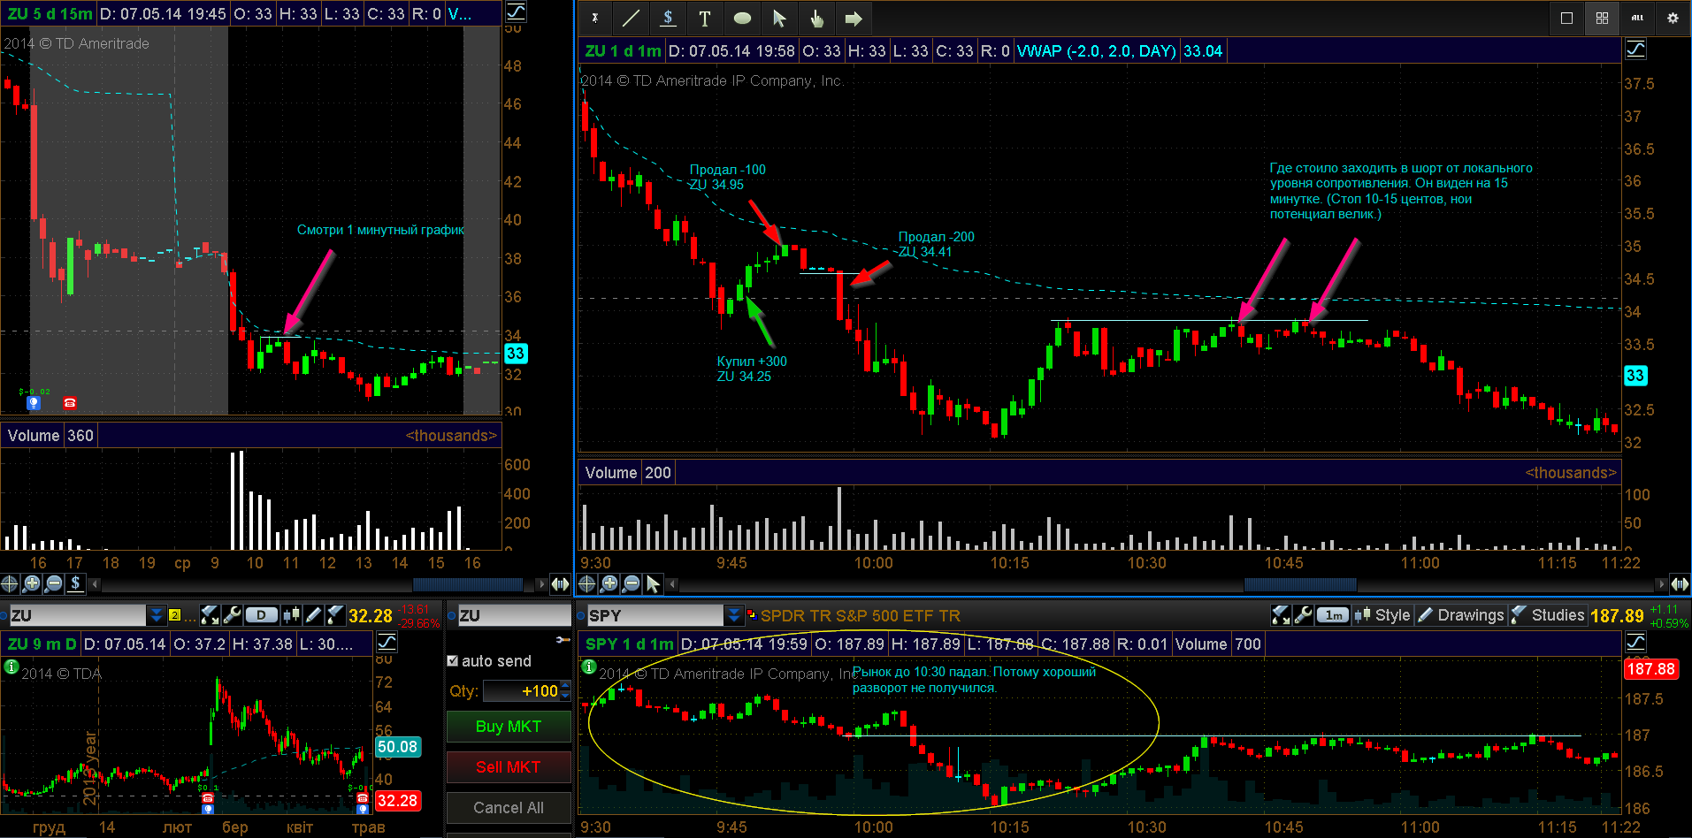This screenshot has height=838, width=1692.
Task: Click Sell MKT button
Action: click(509, 766)
